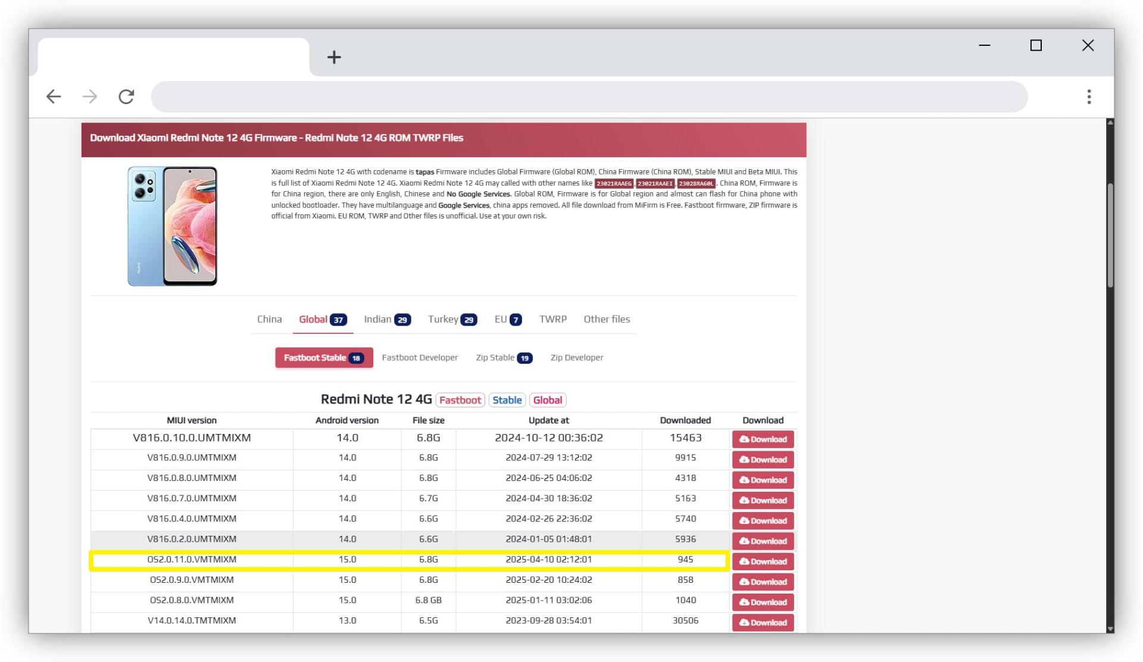
Task: Reload the current page
Action: tap(126, 96)
